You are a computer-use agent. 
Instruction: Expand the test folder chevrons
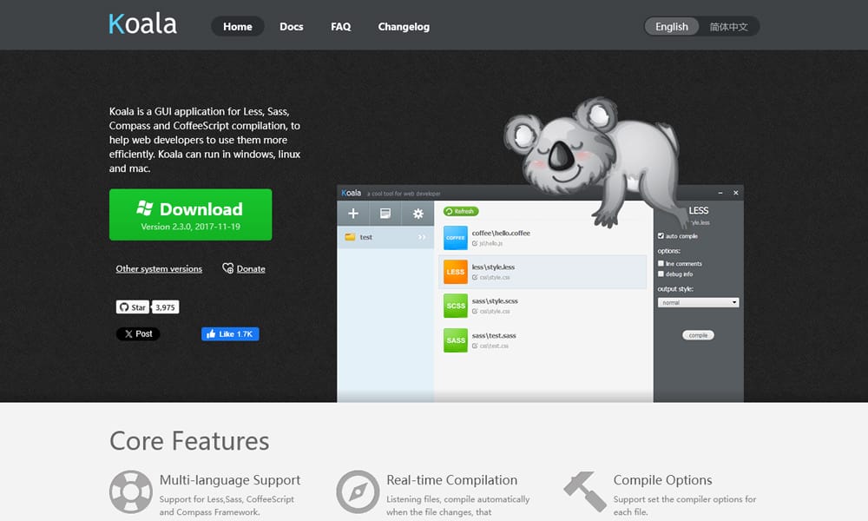pos(422,237)
